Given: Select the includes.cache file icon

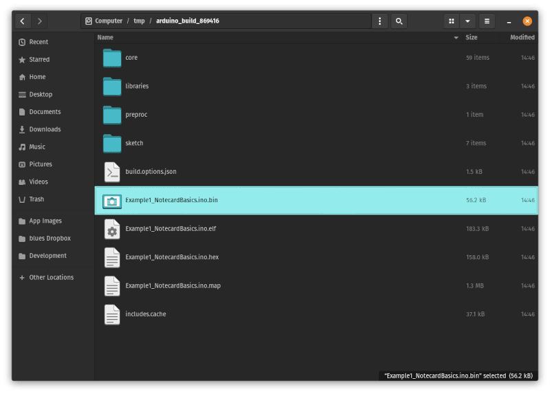Looking at the screenshot, I should (112, 314).
